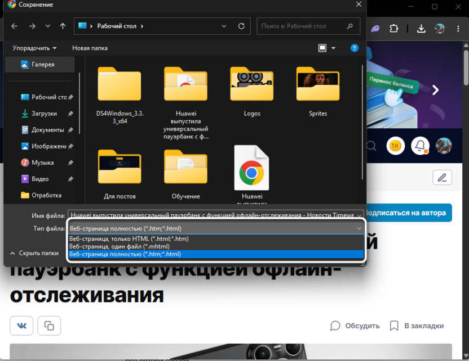Image resolution: width=469 pixels, height=361 pixels.
Task: Unpin Загрузки using its pin icon
Action: [70, 114]
